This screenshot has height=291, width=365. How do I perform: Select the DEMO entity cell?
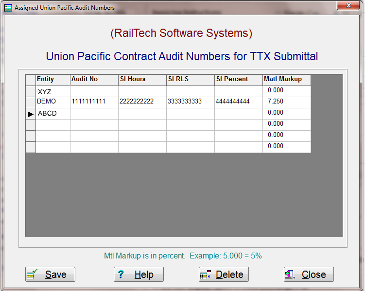[53, 103]
